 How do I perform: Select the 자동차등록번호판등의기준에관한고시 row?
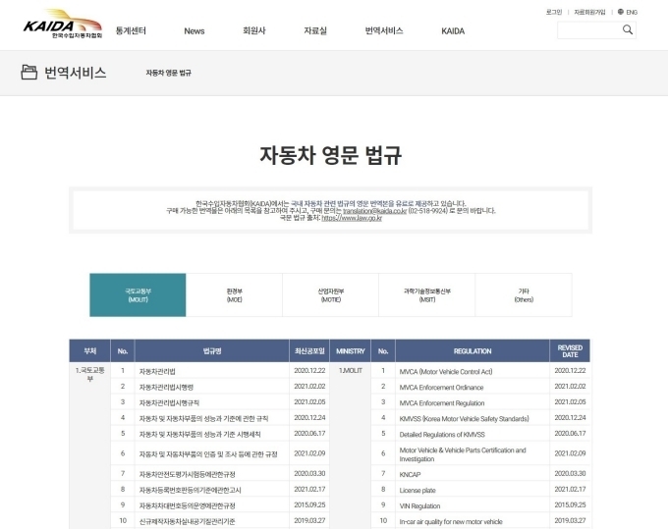(190, 491)
